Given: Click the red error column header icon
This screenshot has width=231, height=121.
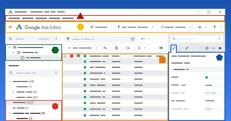Looking at the screenshot, I should pos(72,56).
